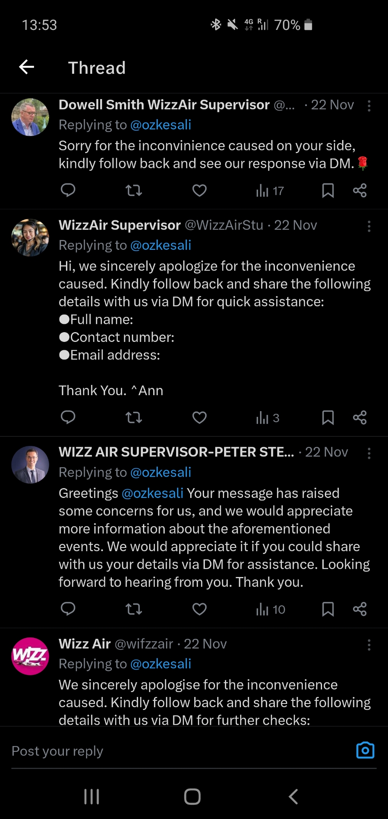Open more options for WizzAirStu tweet
Image resolution: width=388 pixels, height=819 pixels.
click(369, 226)
